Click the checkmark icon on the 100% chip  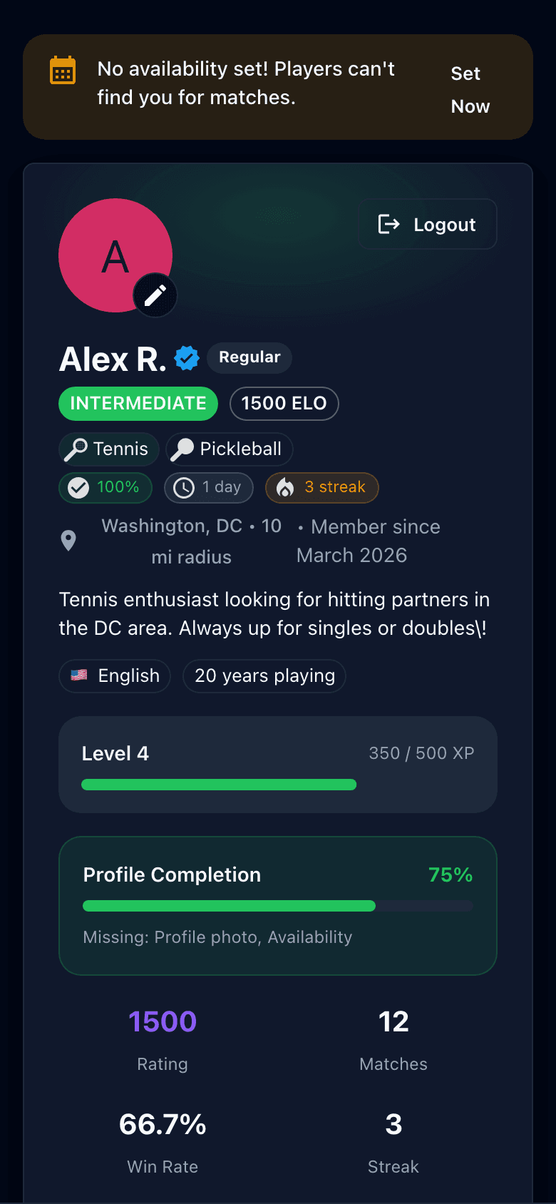click(x=78, y=487)
